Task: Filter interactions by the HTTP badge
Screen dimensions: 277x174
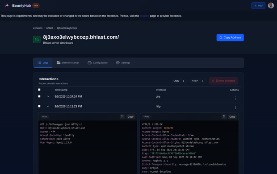Action: tap(197, 81)
